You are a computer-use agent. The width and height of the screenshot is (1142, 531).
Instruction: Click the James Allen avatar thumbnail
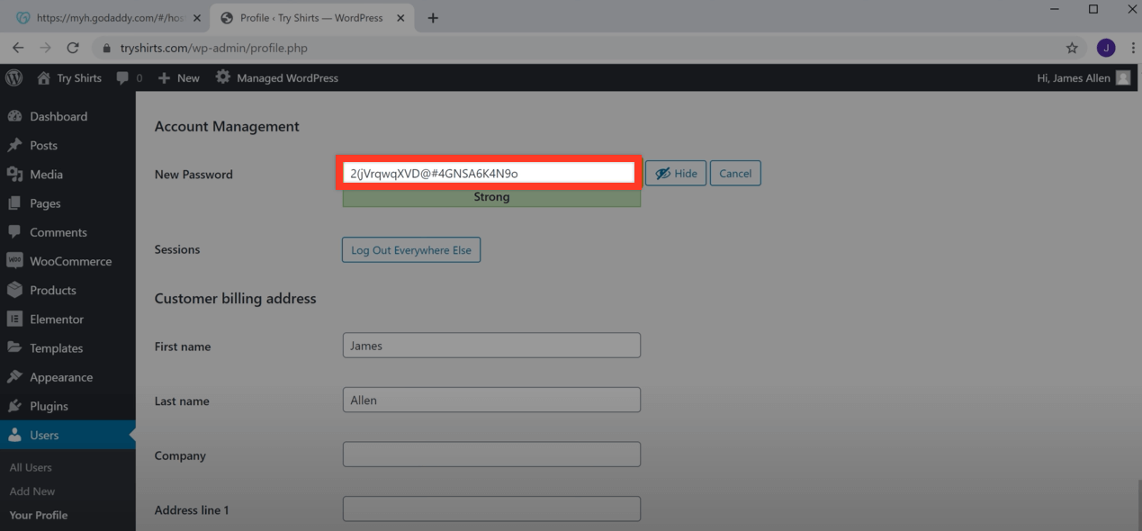[x=1122, y=78]
